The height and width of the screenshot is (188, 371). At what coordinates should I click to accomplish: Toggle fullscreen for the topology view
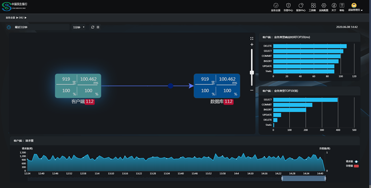pos(252,38)
